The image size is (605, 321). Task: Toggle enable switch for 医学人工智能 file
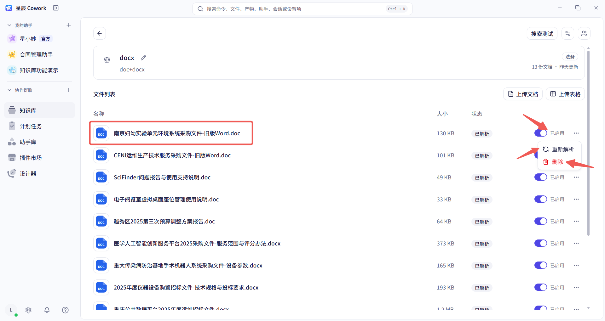[540, 243]
